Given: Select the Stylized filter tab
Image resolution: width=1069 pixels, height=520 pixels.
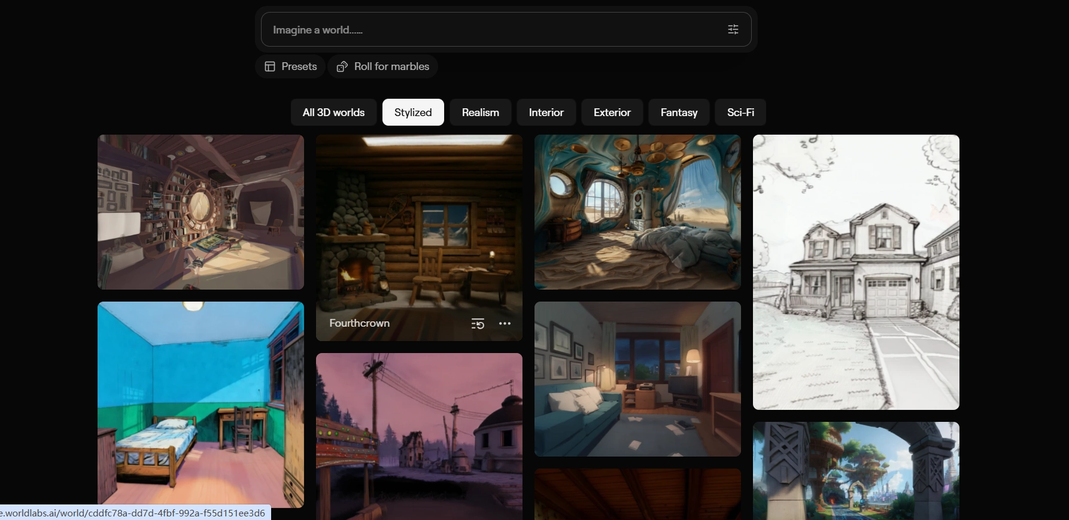Looking at the screenshot, I should (413, 112).
